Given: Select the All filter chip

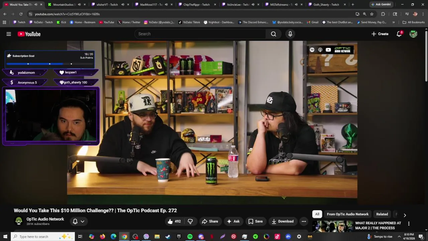Looking at the screenshot, I should pyautogui.click(x=317, y=214).
